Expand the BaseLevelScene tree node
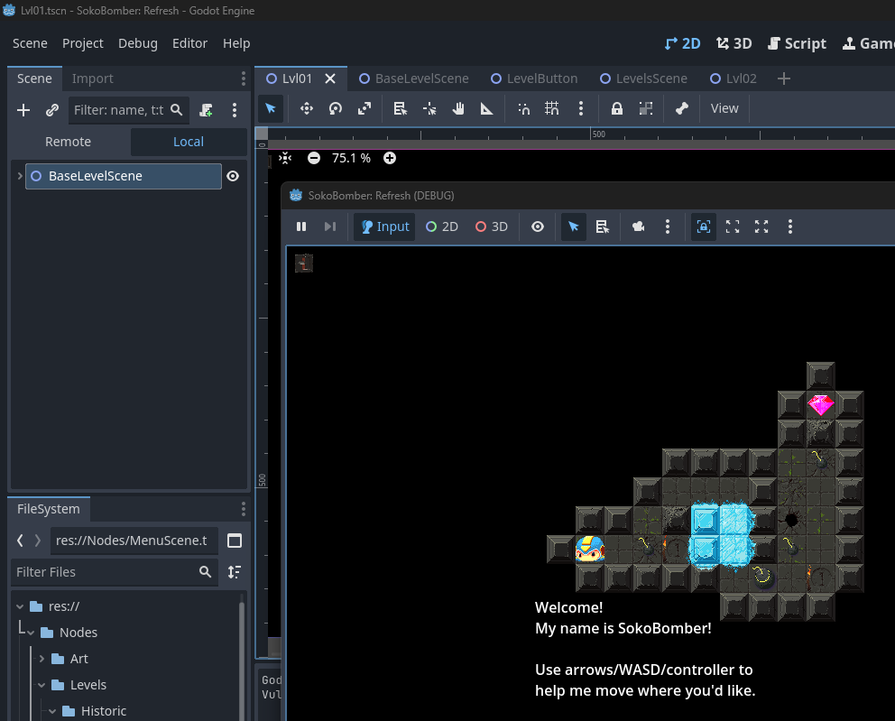895x721 pixels. coord(19,176)
